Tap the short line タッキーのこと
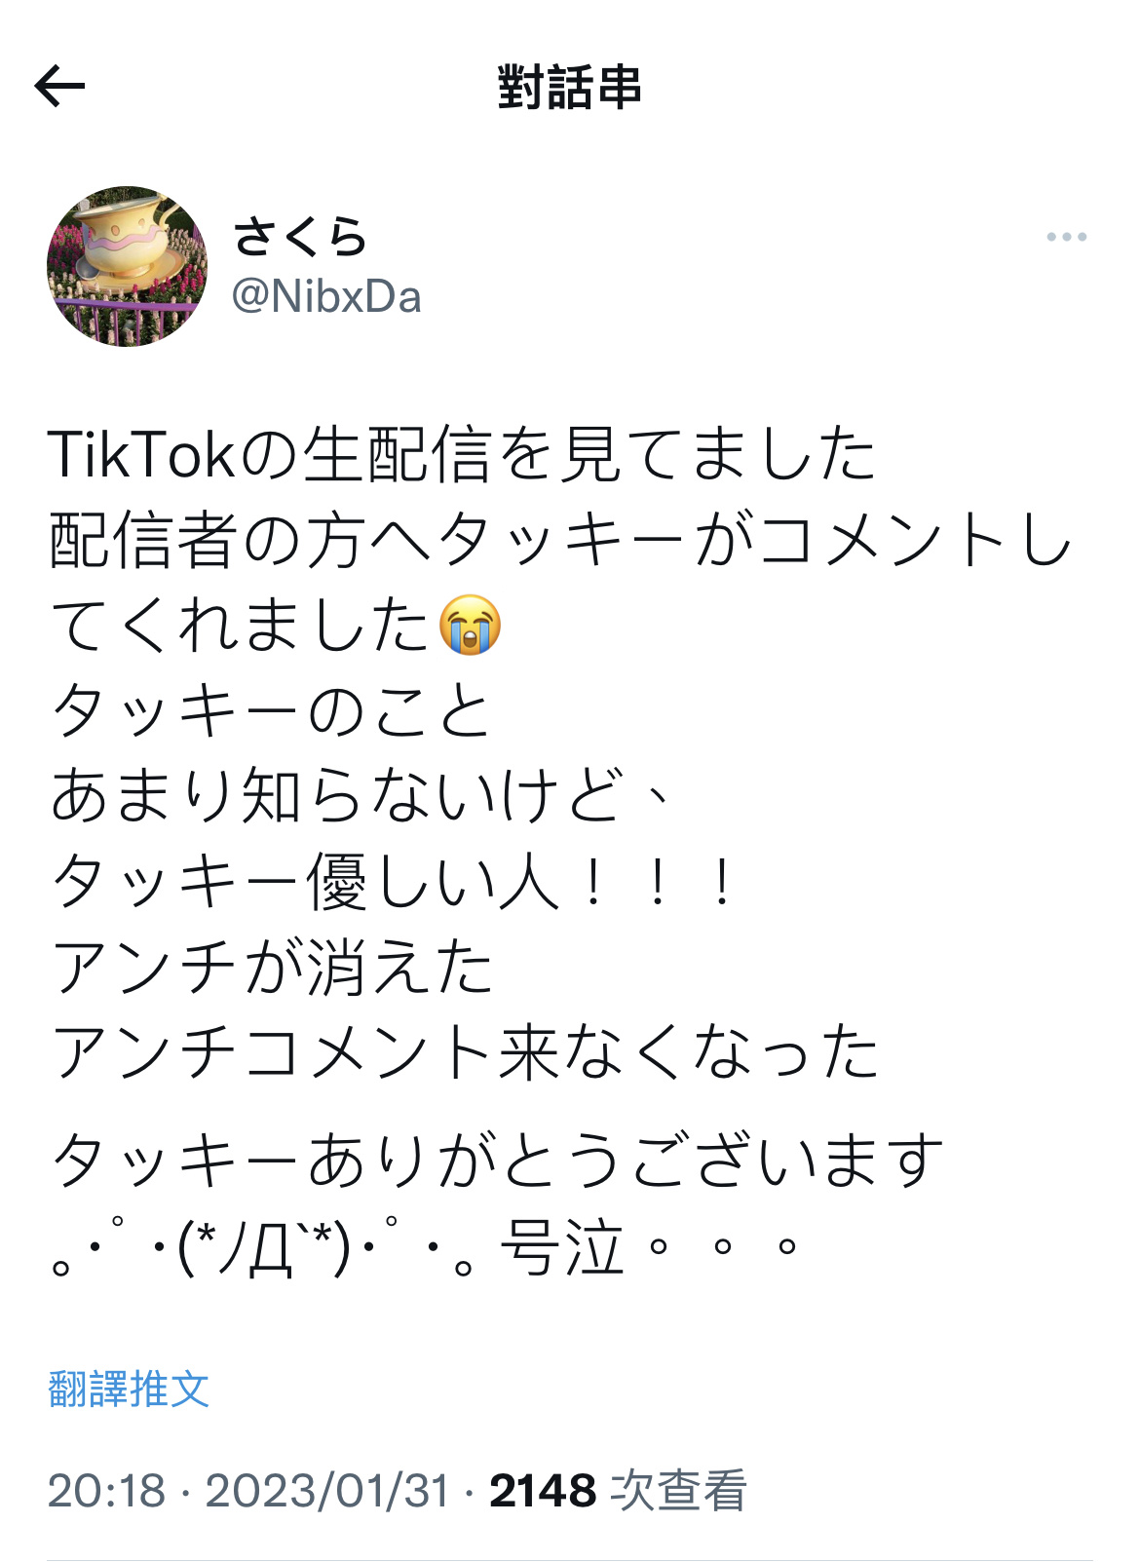The width and height of the screenshot is (1140, 1562). point(271,709)
